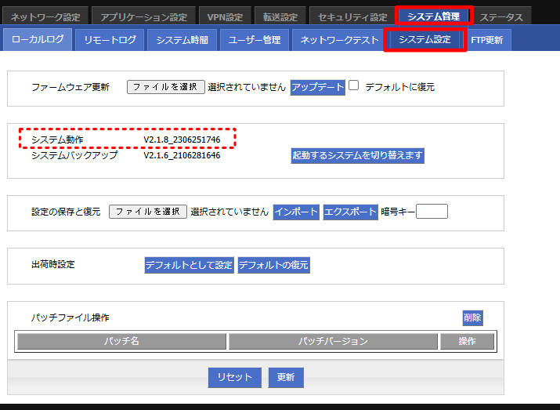Click the インポート button
Image resolution: width=560 pixels, height=410 pixels.
(296, 212)
